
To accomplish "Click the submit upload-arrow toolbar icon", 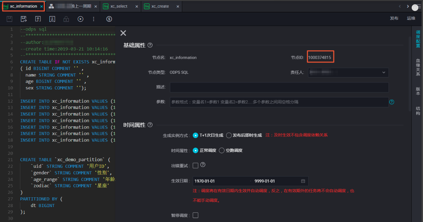I will [x=38, y=19].
